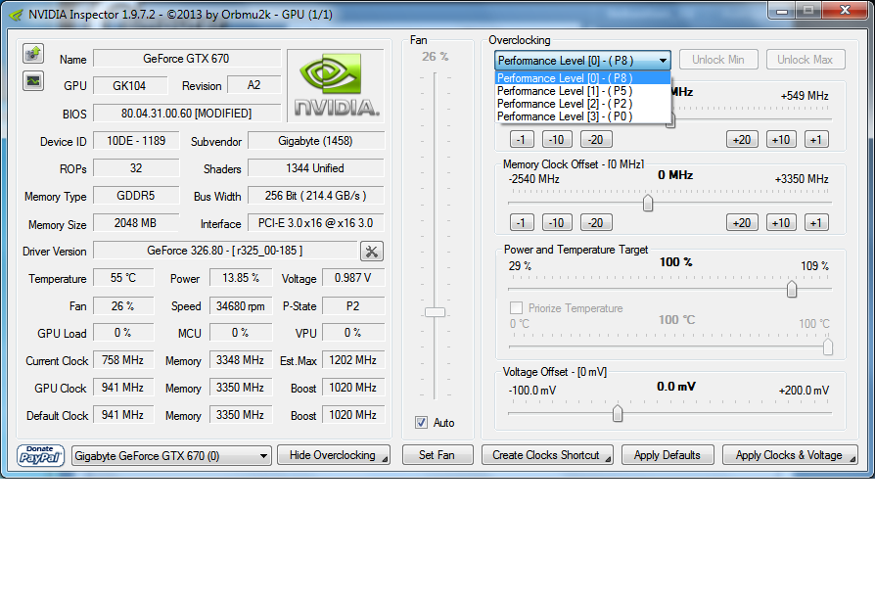Click the upload screenshot icon beside Name

pyautogui.click(x=33, y=54)
